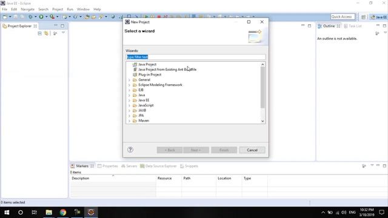
Task: Click the Save All toolbar icon
Action: pos(22,17)
